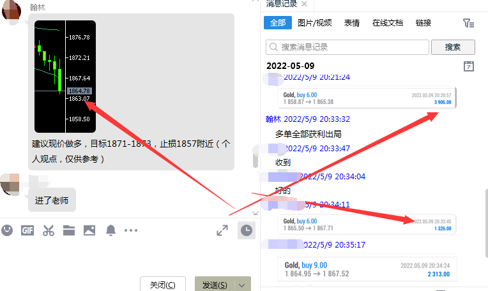Focus the 搜索消息记录 search field
488x291 pixels.
[347, 47]
